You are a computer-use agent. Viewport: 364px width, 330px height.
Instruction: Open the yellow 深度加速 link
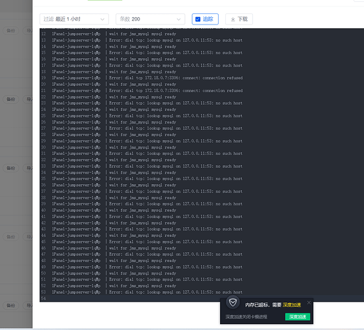pos(291,305)
